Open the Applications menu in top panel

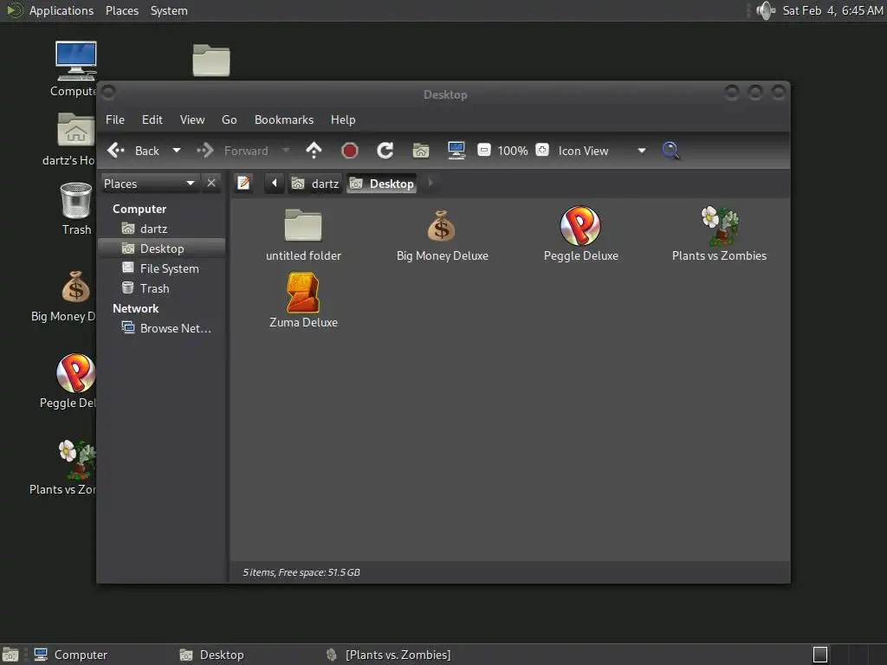62,10
